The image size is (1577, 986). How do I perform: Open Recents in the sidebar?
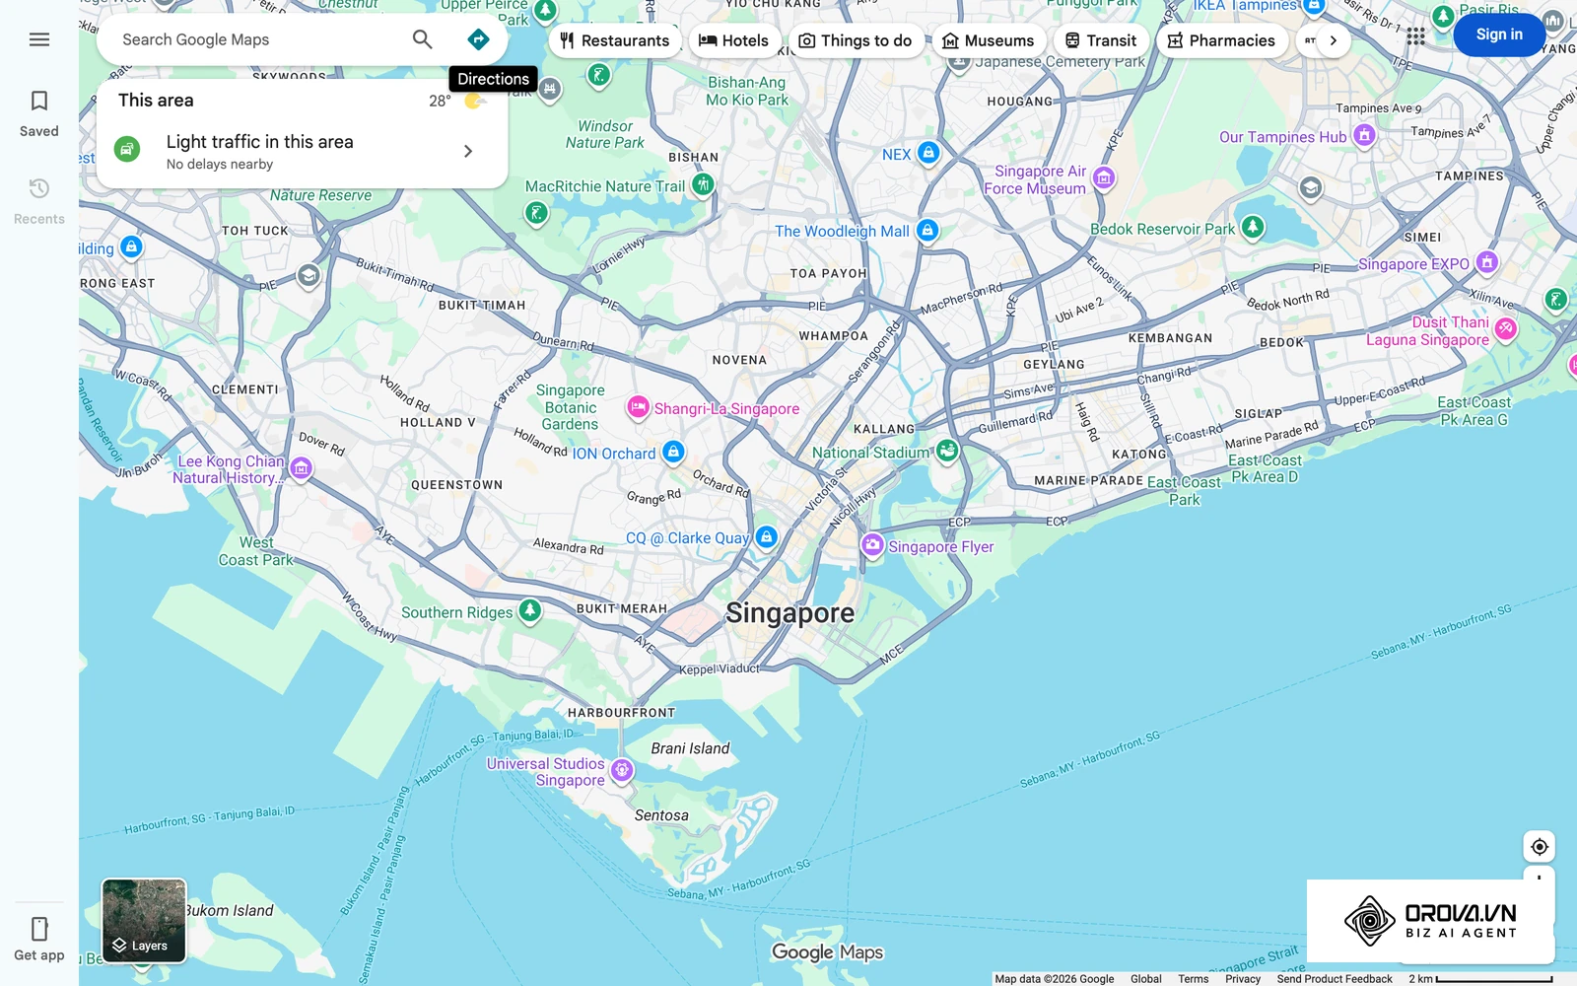[x=39, y=201]
